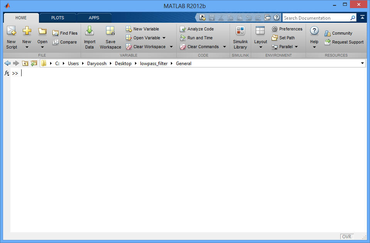This screenshot has height=243, width=370.
Task: Switch to the APPS tab
Action: [x=94, y=18]
